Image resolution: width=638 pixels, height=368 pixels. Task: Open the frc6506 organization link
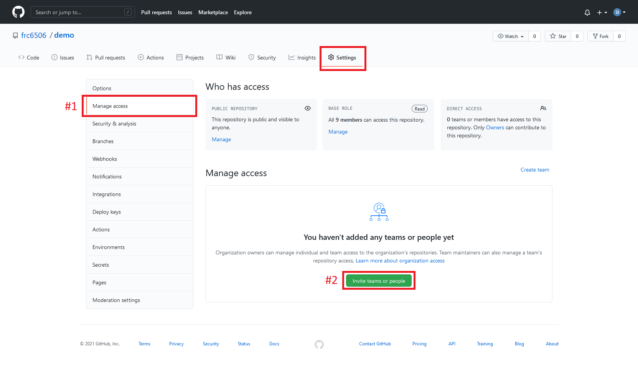[x=34, y=35]
